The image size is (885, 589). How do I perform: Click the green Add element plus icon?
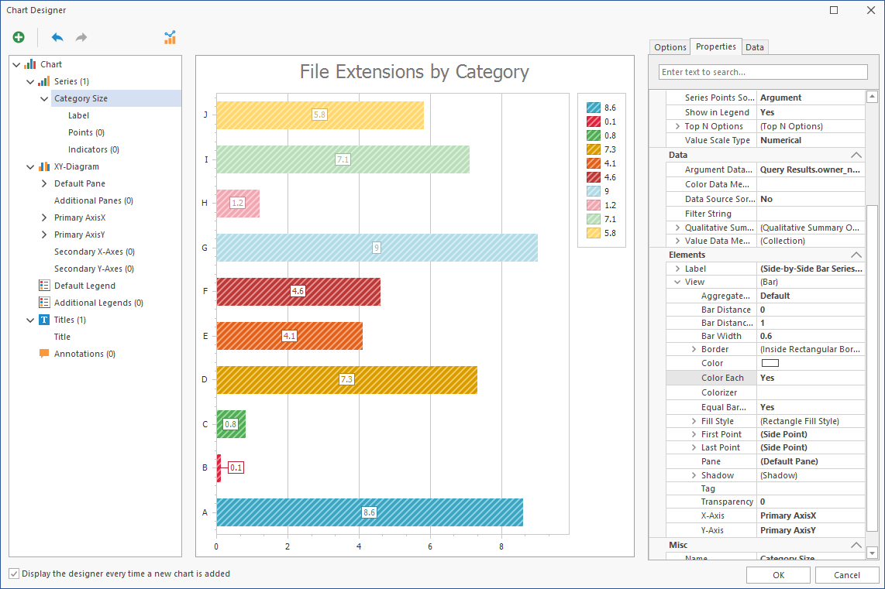[19, 37]
